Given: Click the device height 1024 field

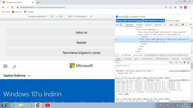Looking at the screenshot, I should pyautogui.click(x=62, y=16).
